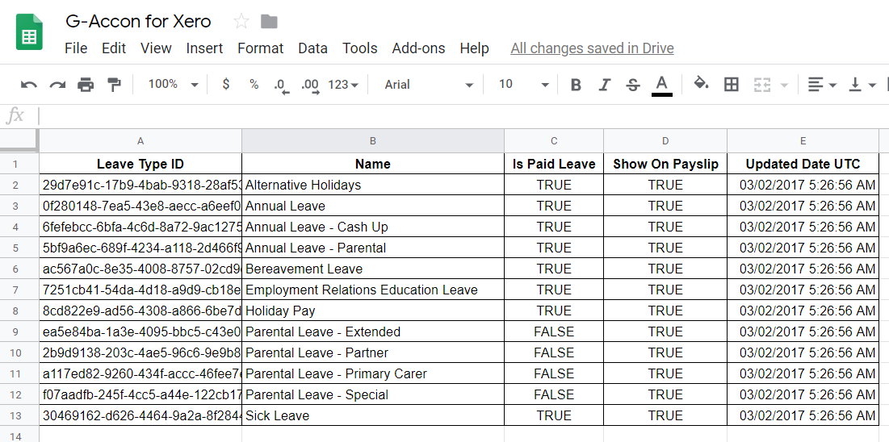889x442 pixels.
Task: Open the font size 10 dropdown
Action: [x=522, y=85]
